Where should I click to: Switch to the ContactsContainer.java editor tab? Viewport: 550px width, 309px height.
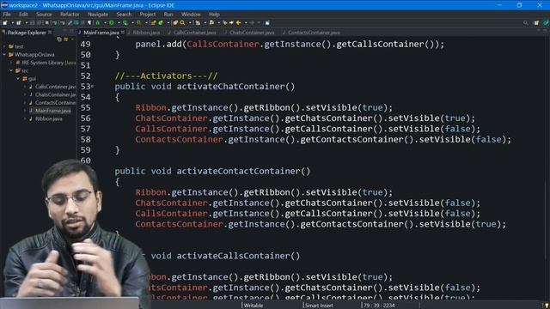click(311, 33)
